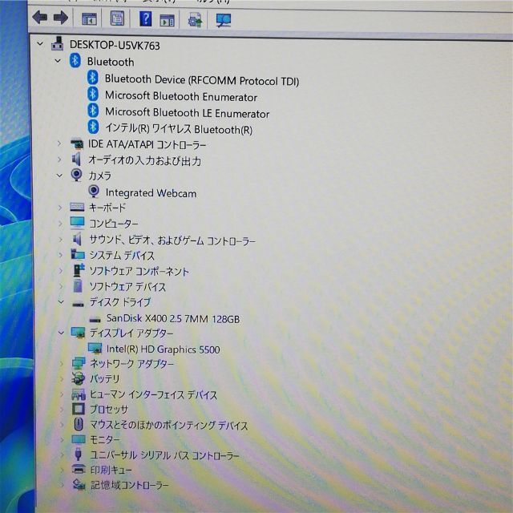Expand the キーボード chevron

[60, 208]
